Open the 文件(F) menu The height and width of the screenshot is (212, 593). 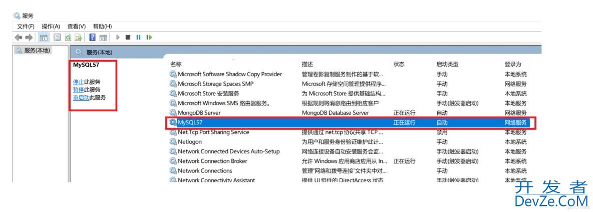(26, 26)
